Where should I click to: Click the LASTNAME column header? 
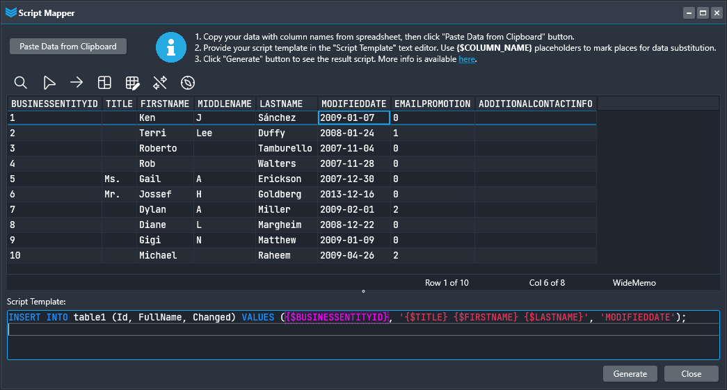286,104
